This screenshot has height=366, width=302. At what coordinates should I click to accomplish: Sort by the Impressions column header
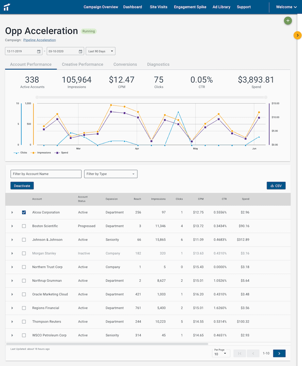pyautogui.click(x=158, y=199)
